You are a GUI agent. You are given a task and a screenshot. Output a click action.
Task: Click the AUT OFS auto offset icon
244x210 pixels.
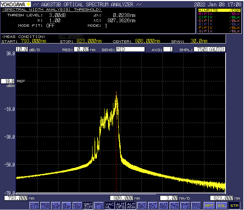(120, 205)
